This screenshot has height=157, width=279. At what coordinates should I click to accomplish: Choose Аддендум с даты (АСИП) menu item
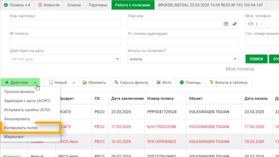27,101
